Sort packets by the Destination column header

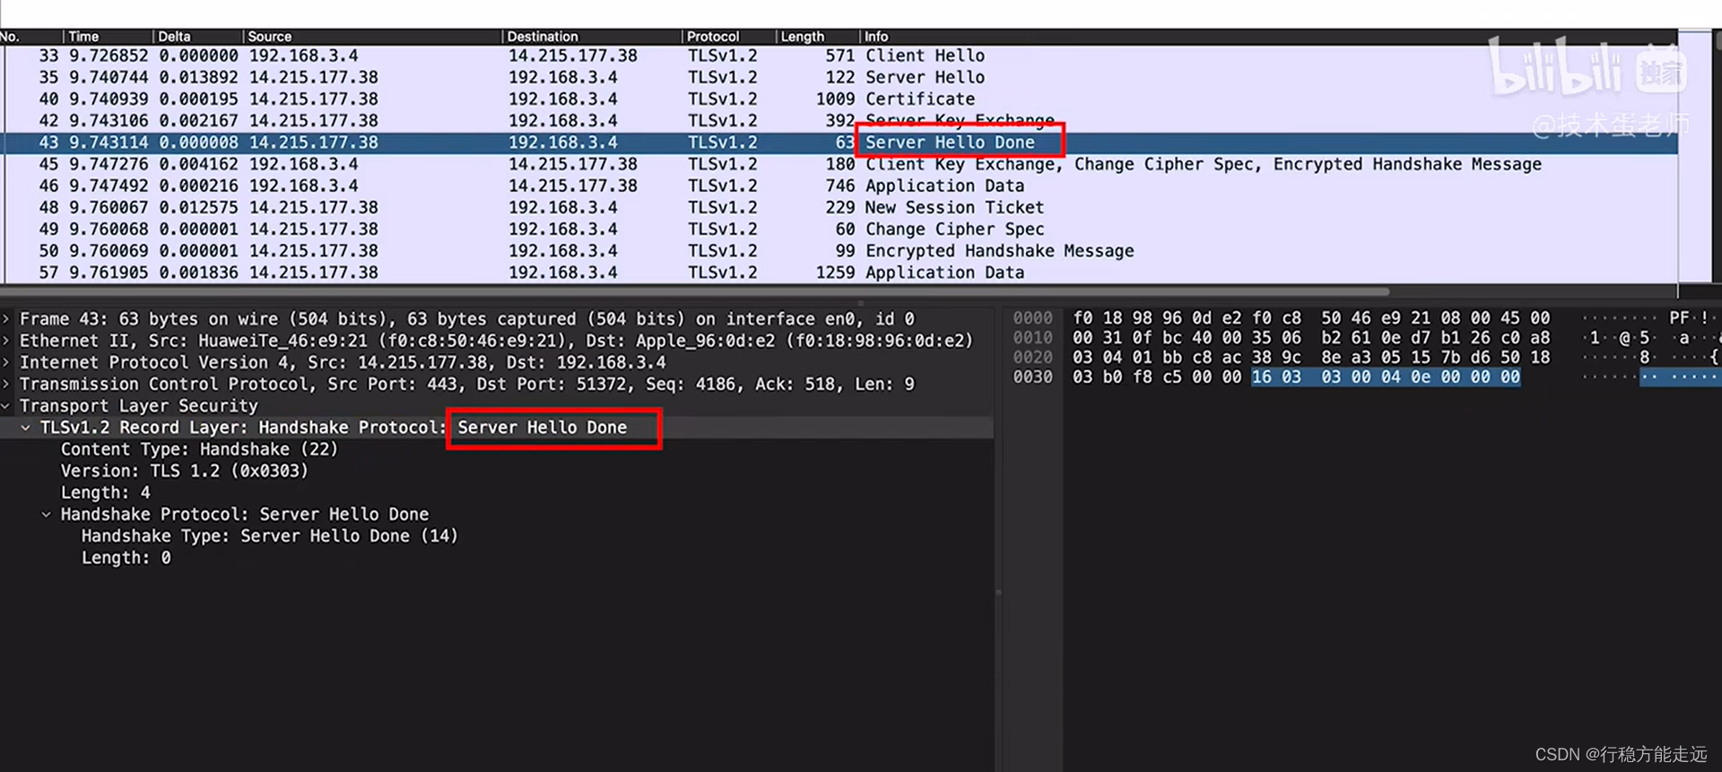point(592,37)
